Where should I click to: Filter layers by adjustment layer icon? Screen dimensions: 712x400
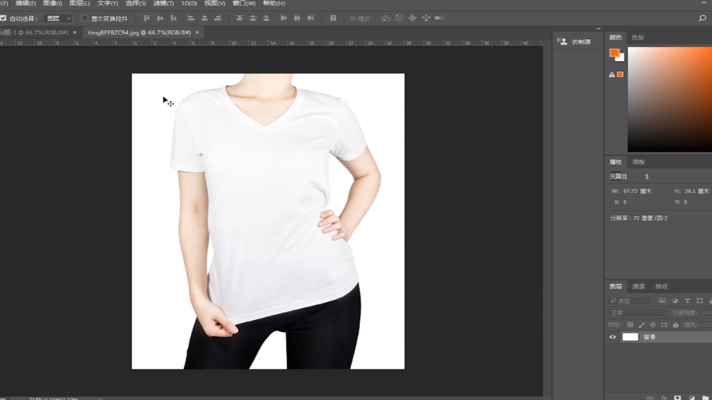coord(674,301)
